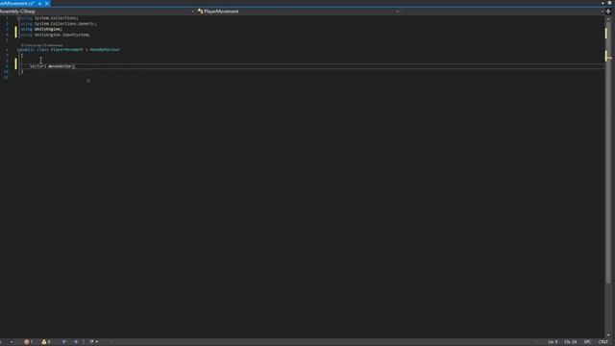This screenshot has height=346, width=615.
Task: Click on 'using System.Collections.Generic;' line
Action: [59, 23]
